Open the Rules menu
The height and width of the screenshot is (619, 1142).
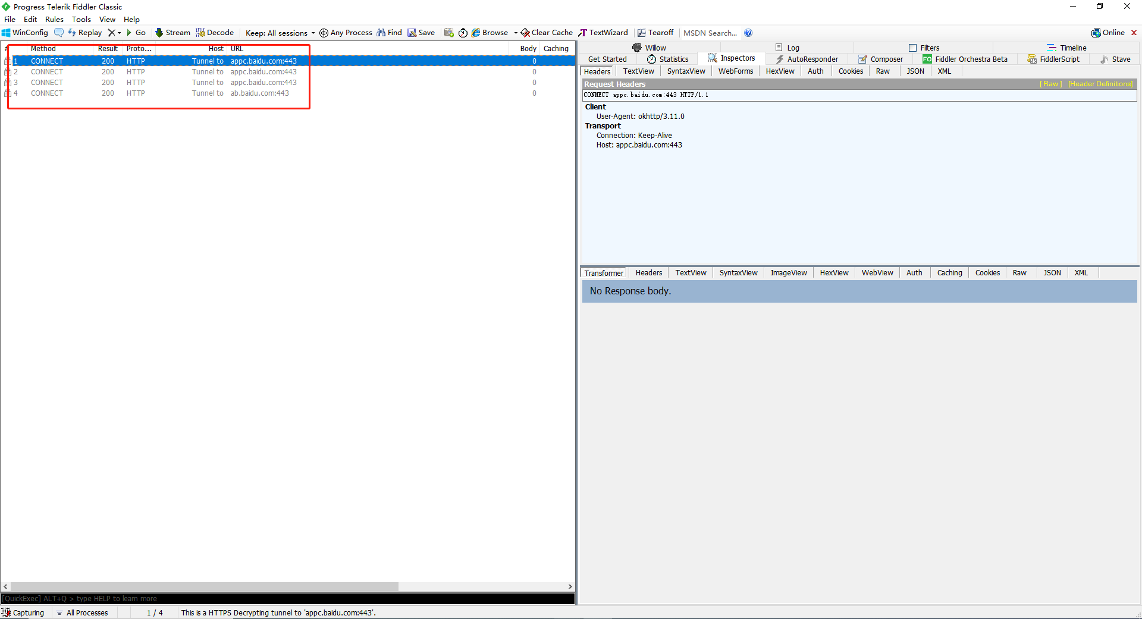54,19
